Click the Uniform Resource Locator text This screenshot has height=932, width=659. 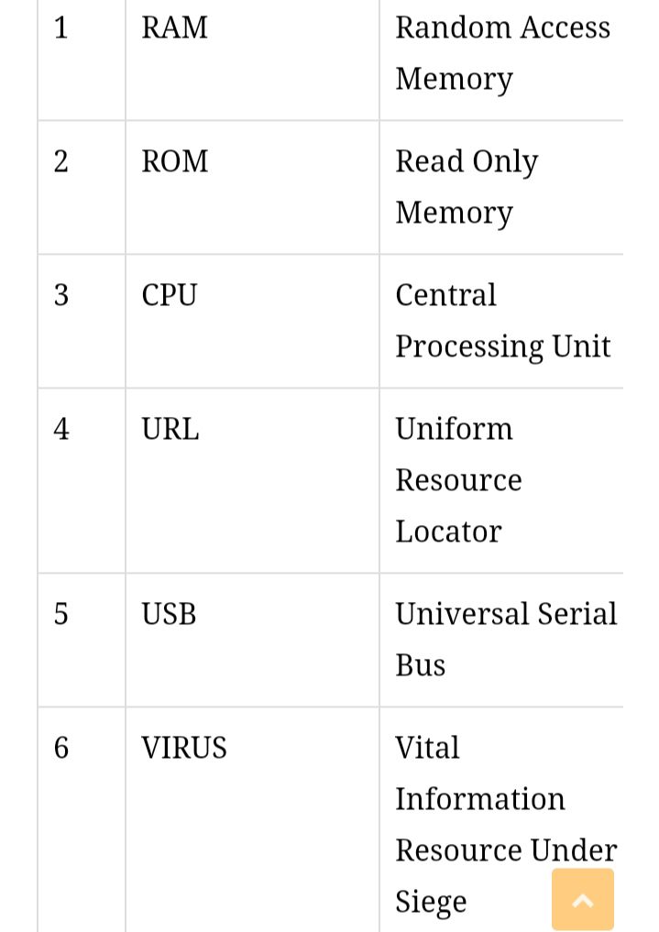click(458, 480)
